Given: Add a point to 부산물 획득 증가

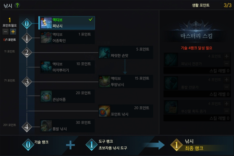Looking at the screenshot, I should (x=227, y=104).
